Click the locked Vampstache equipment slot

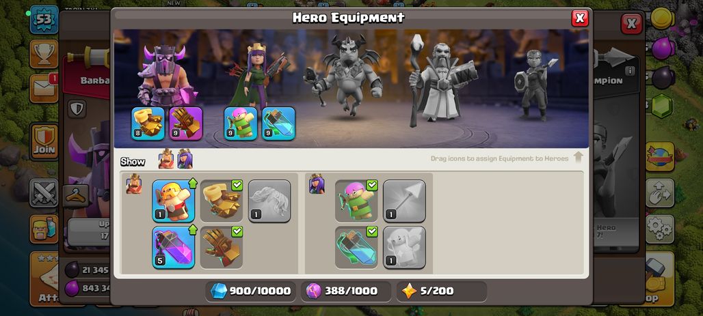[269, 201]
